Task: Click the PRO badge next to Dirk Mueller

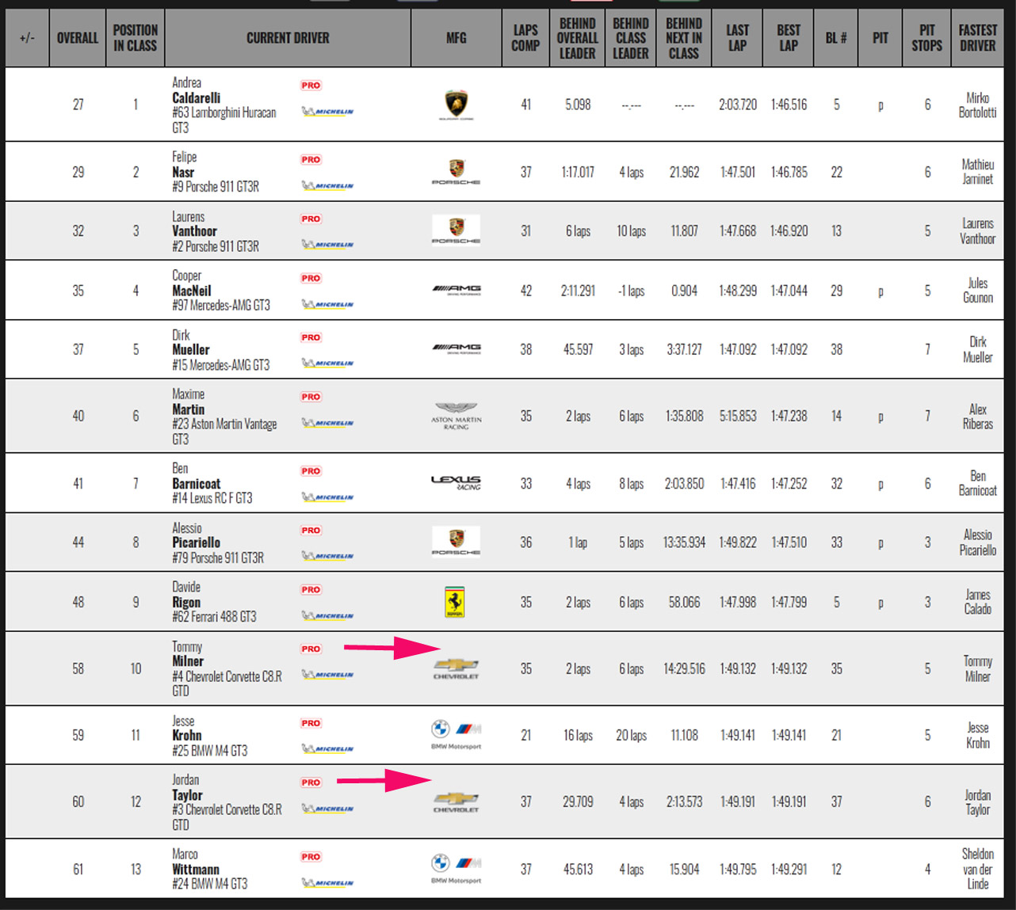Action: coord(311,337)
